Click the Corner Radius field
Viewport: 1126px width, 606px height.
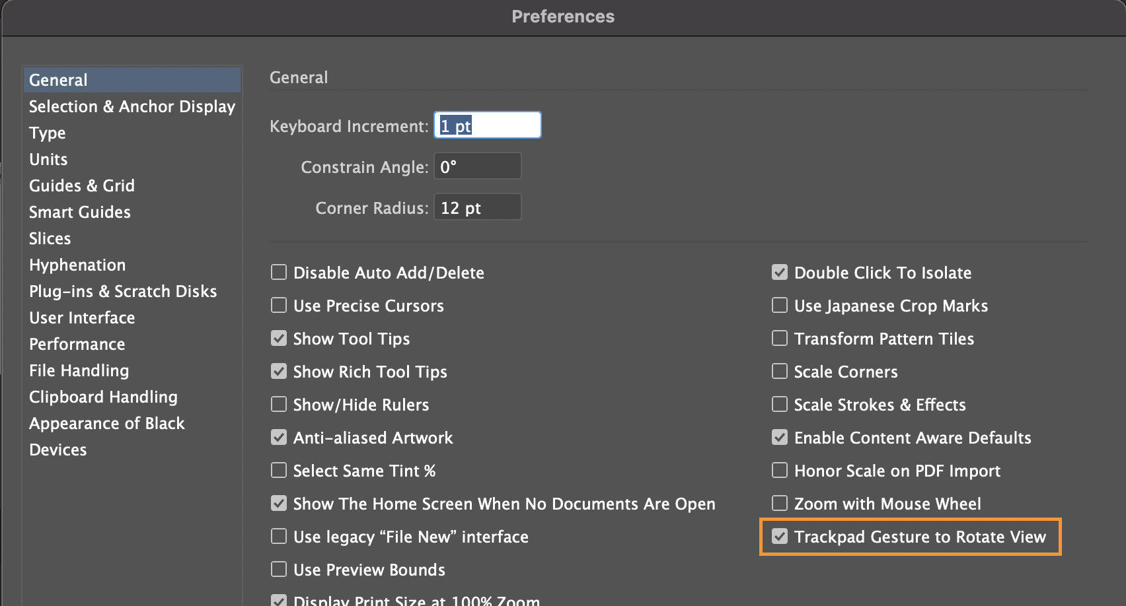coord(477,207)
